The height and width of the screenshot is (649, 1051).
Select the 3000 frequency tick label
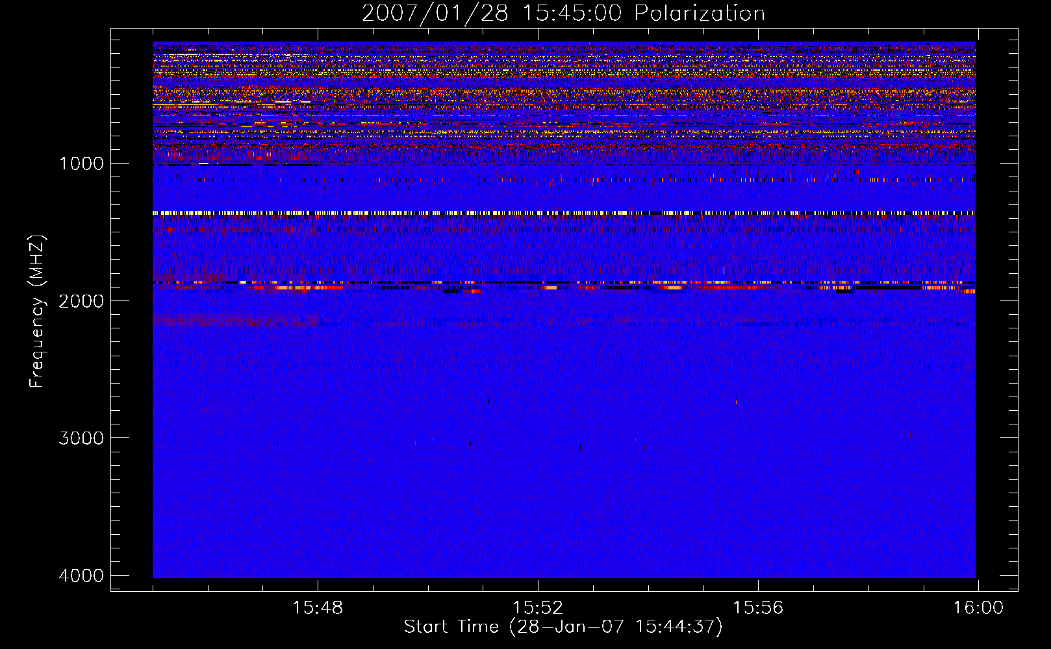81,438
